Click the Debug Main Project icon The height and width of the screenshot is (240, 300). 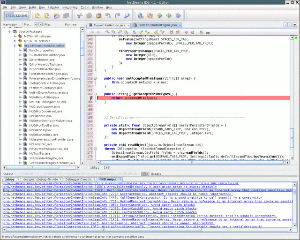(169, 15)
